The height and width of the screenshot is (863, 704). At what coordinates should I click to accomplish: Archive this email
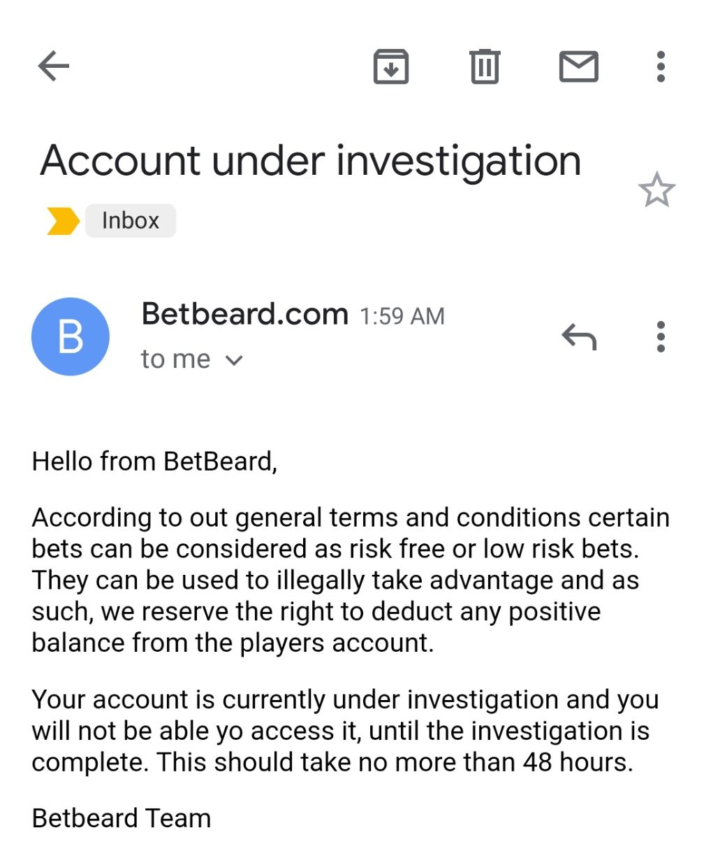(390, 67)
